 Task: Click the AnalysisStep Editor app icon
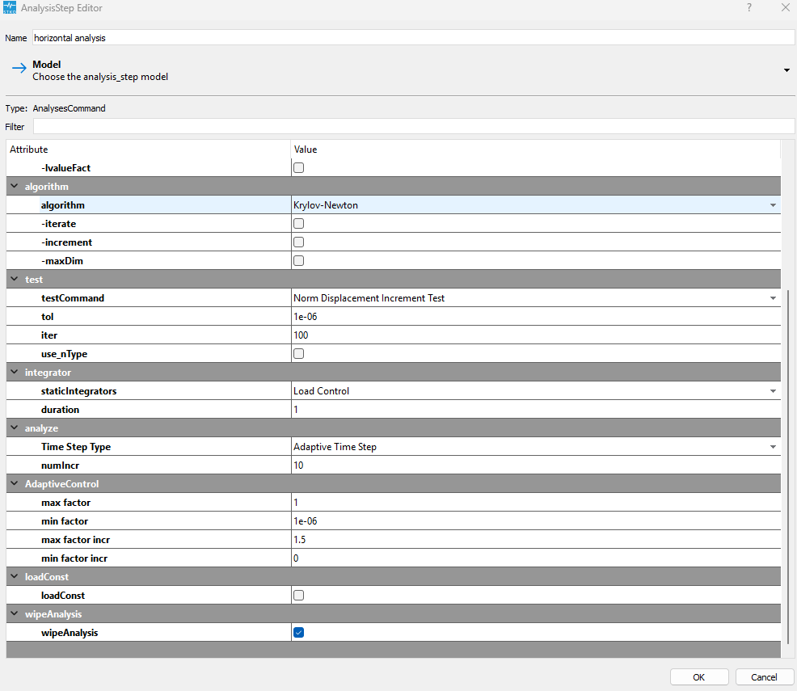pos(10,7)
